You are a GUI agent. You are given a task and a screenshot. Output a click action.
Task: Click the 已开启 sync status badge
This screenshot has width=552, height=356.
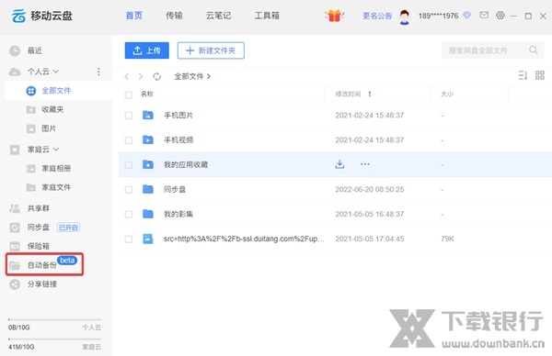(x=68, y=228)
